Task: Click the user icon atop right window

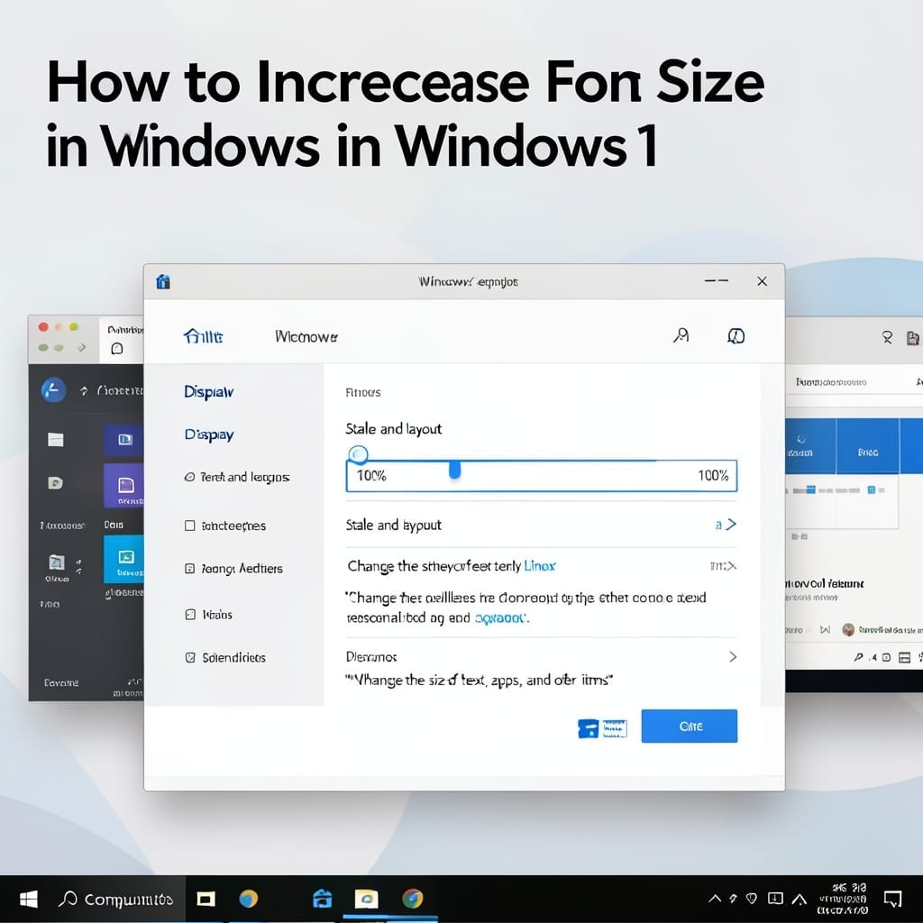Action: pyautogui.click(x=887, y=337)
